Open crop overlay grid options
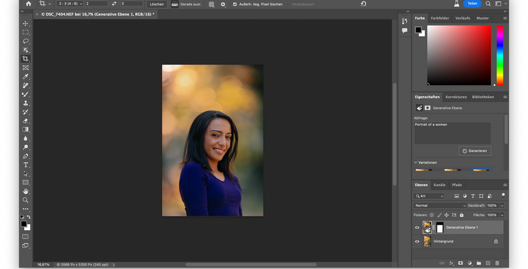Screen dimensions: 528x269 click(211, 4)
